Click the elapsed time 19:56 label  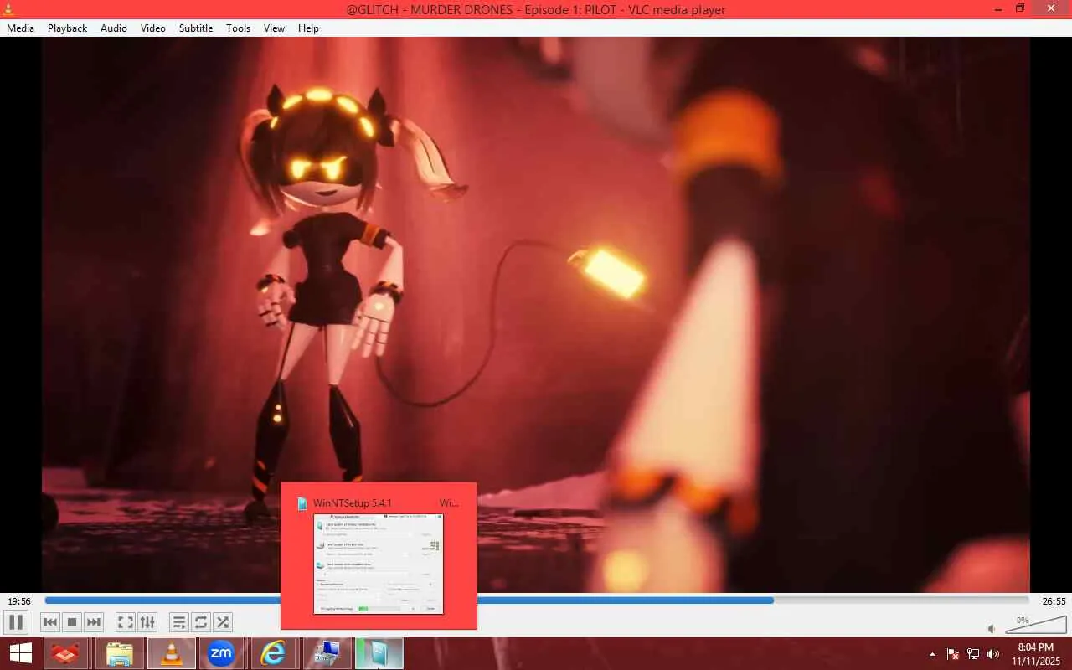click(x=19, y=601)
